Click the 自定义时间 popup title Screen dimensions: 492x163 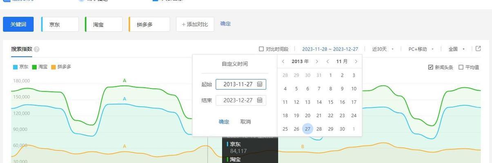235,64
